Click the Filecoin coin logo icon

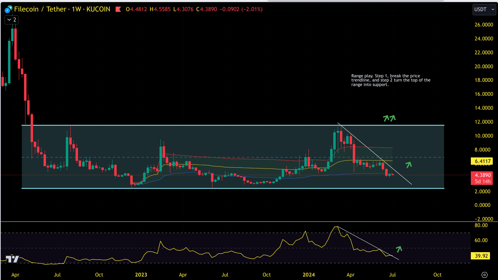[7, 10]
